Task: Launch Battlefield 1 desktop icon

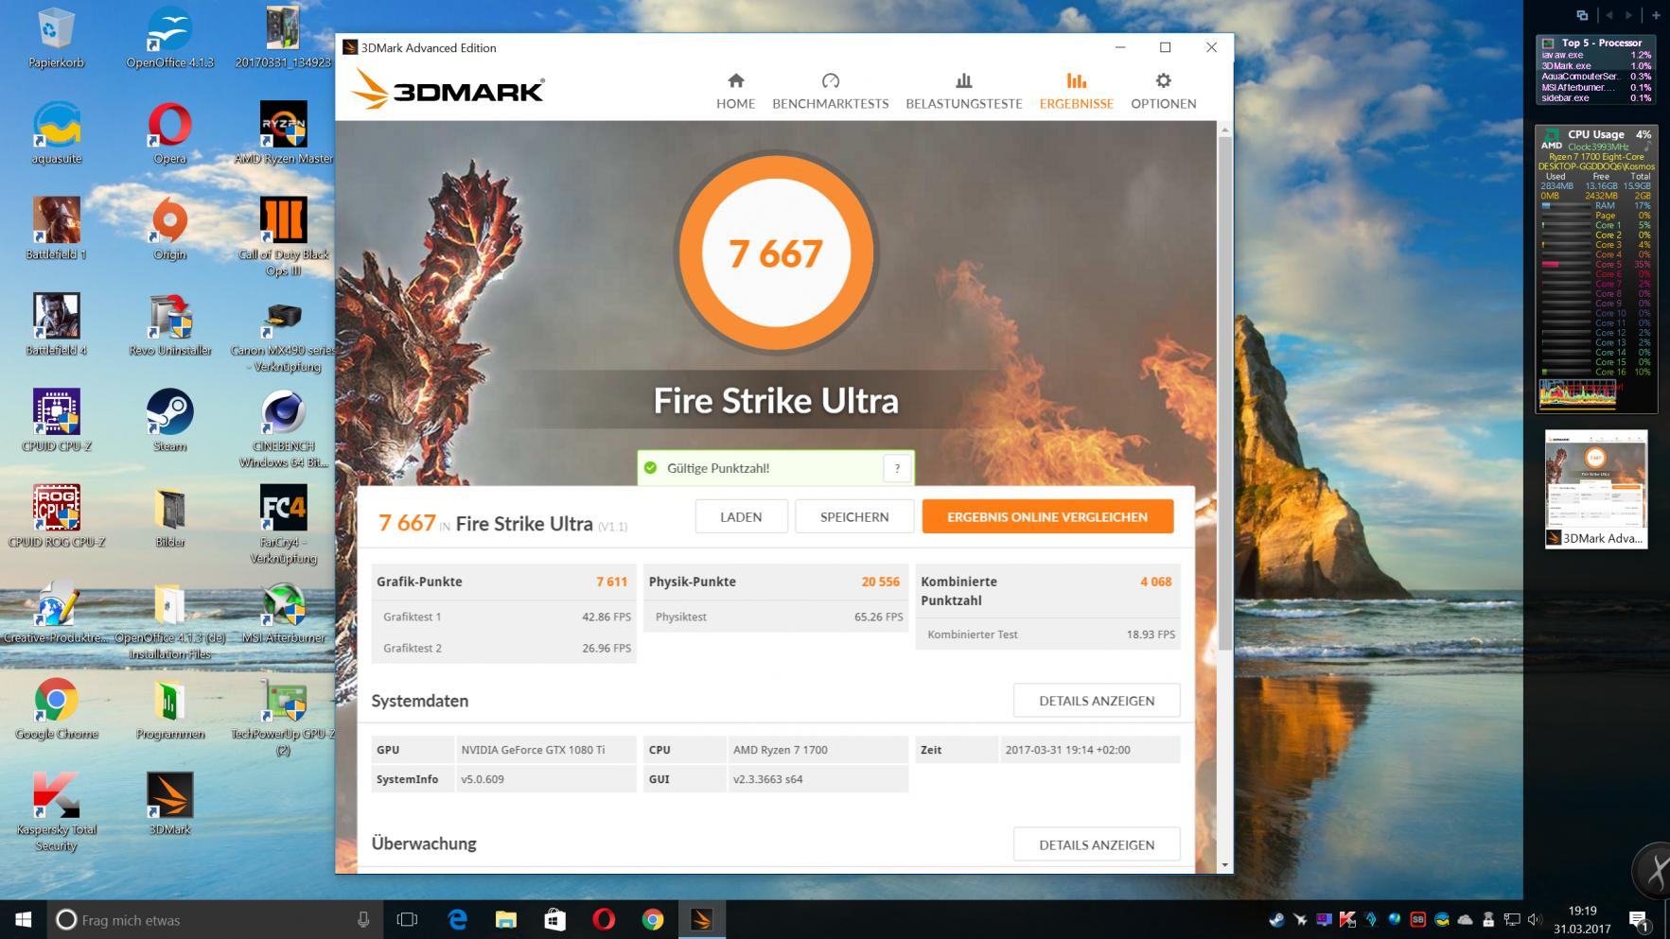Action: click(x=57, y=229)
